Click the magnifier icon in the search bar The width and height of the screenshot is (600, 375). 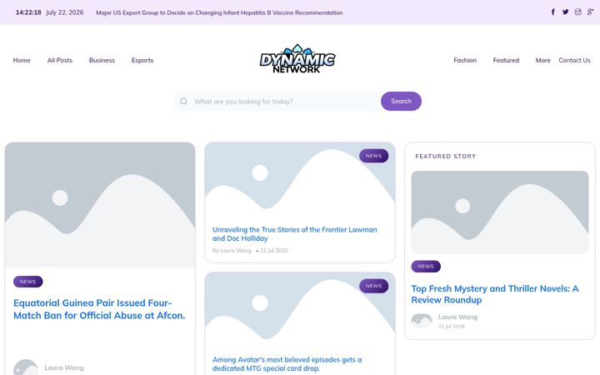pos(183,101)
